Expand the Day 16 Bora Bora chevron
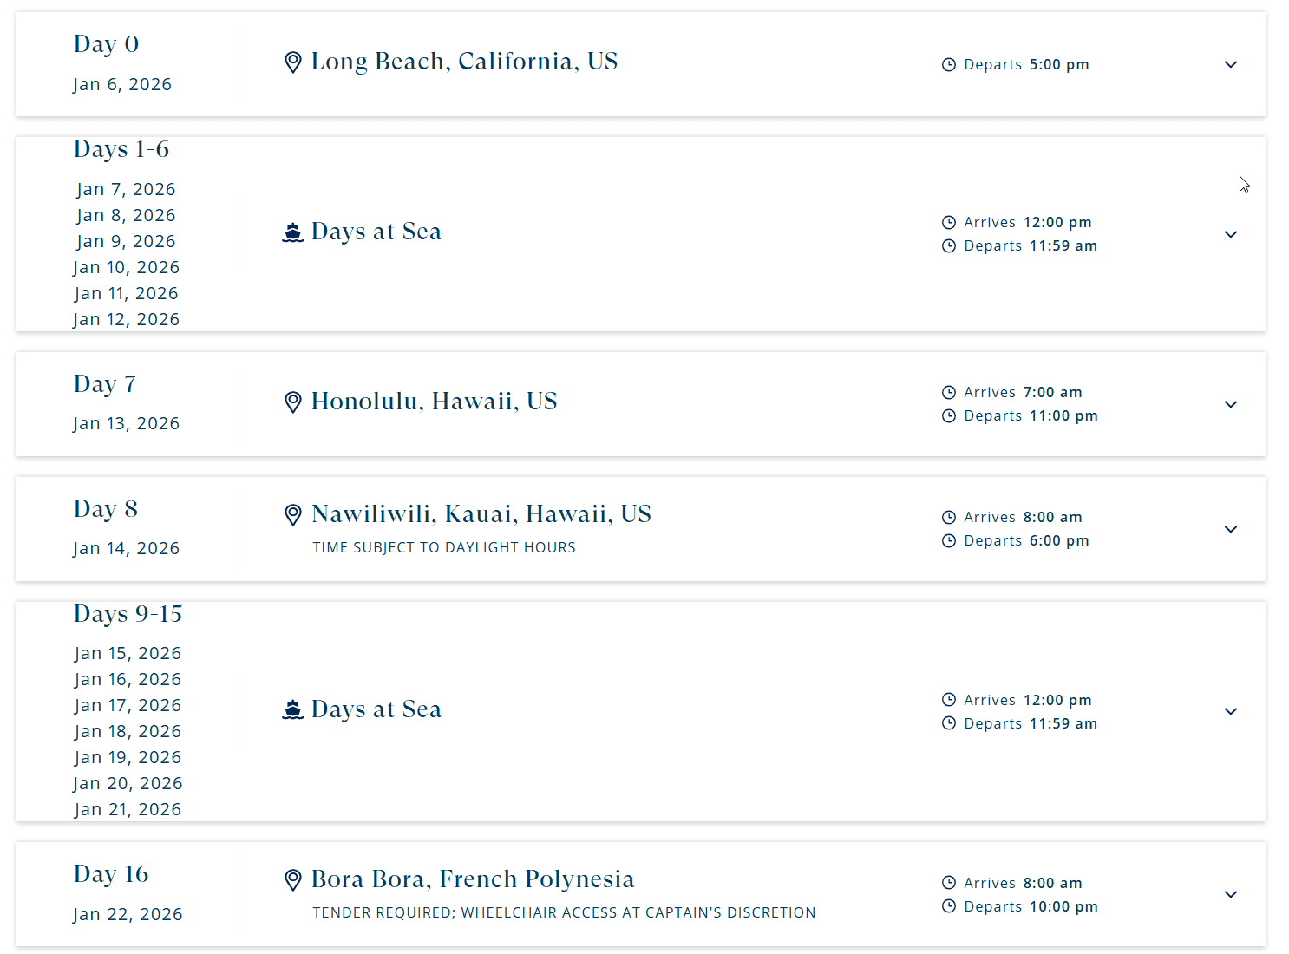 [x=1231, y=894]
